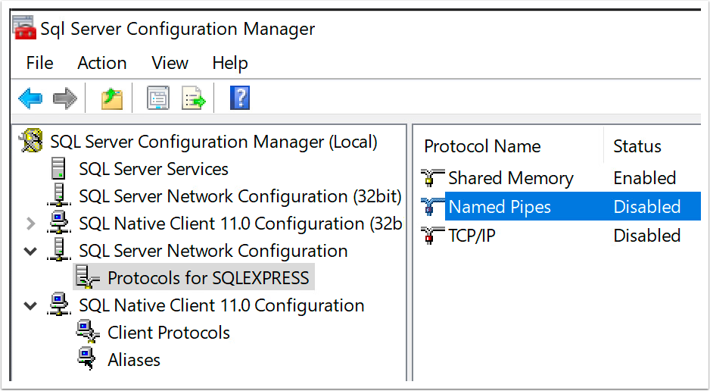Expand SQL Native Client 11.0 Configuration (32bit)

pos(30,224)
